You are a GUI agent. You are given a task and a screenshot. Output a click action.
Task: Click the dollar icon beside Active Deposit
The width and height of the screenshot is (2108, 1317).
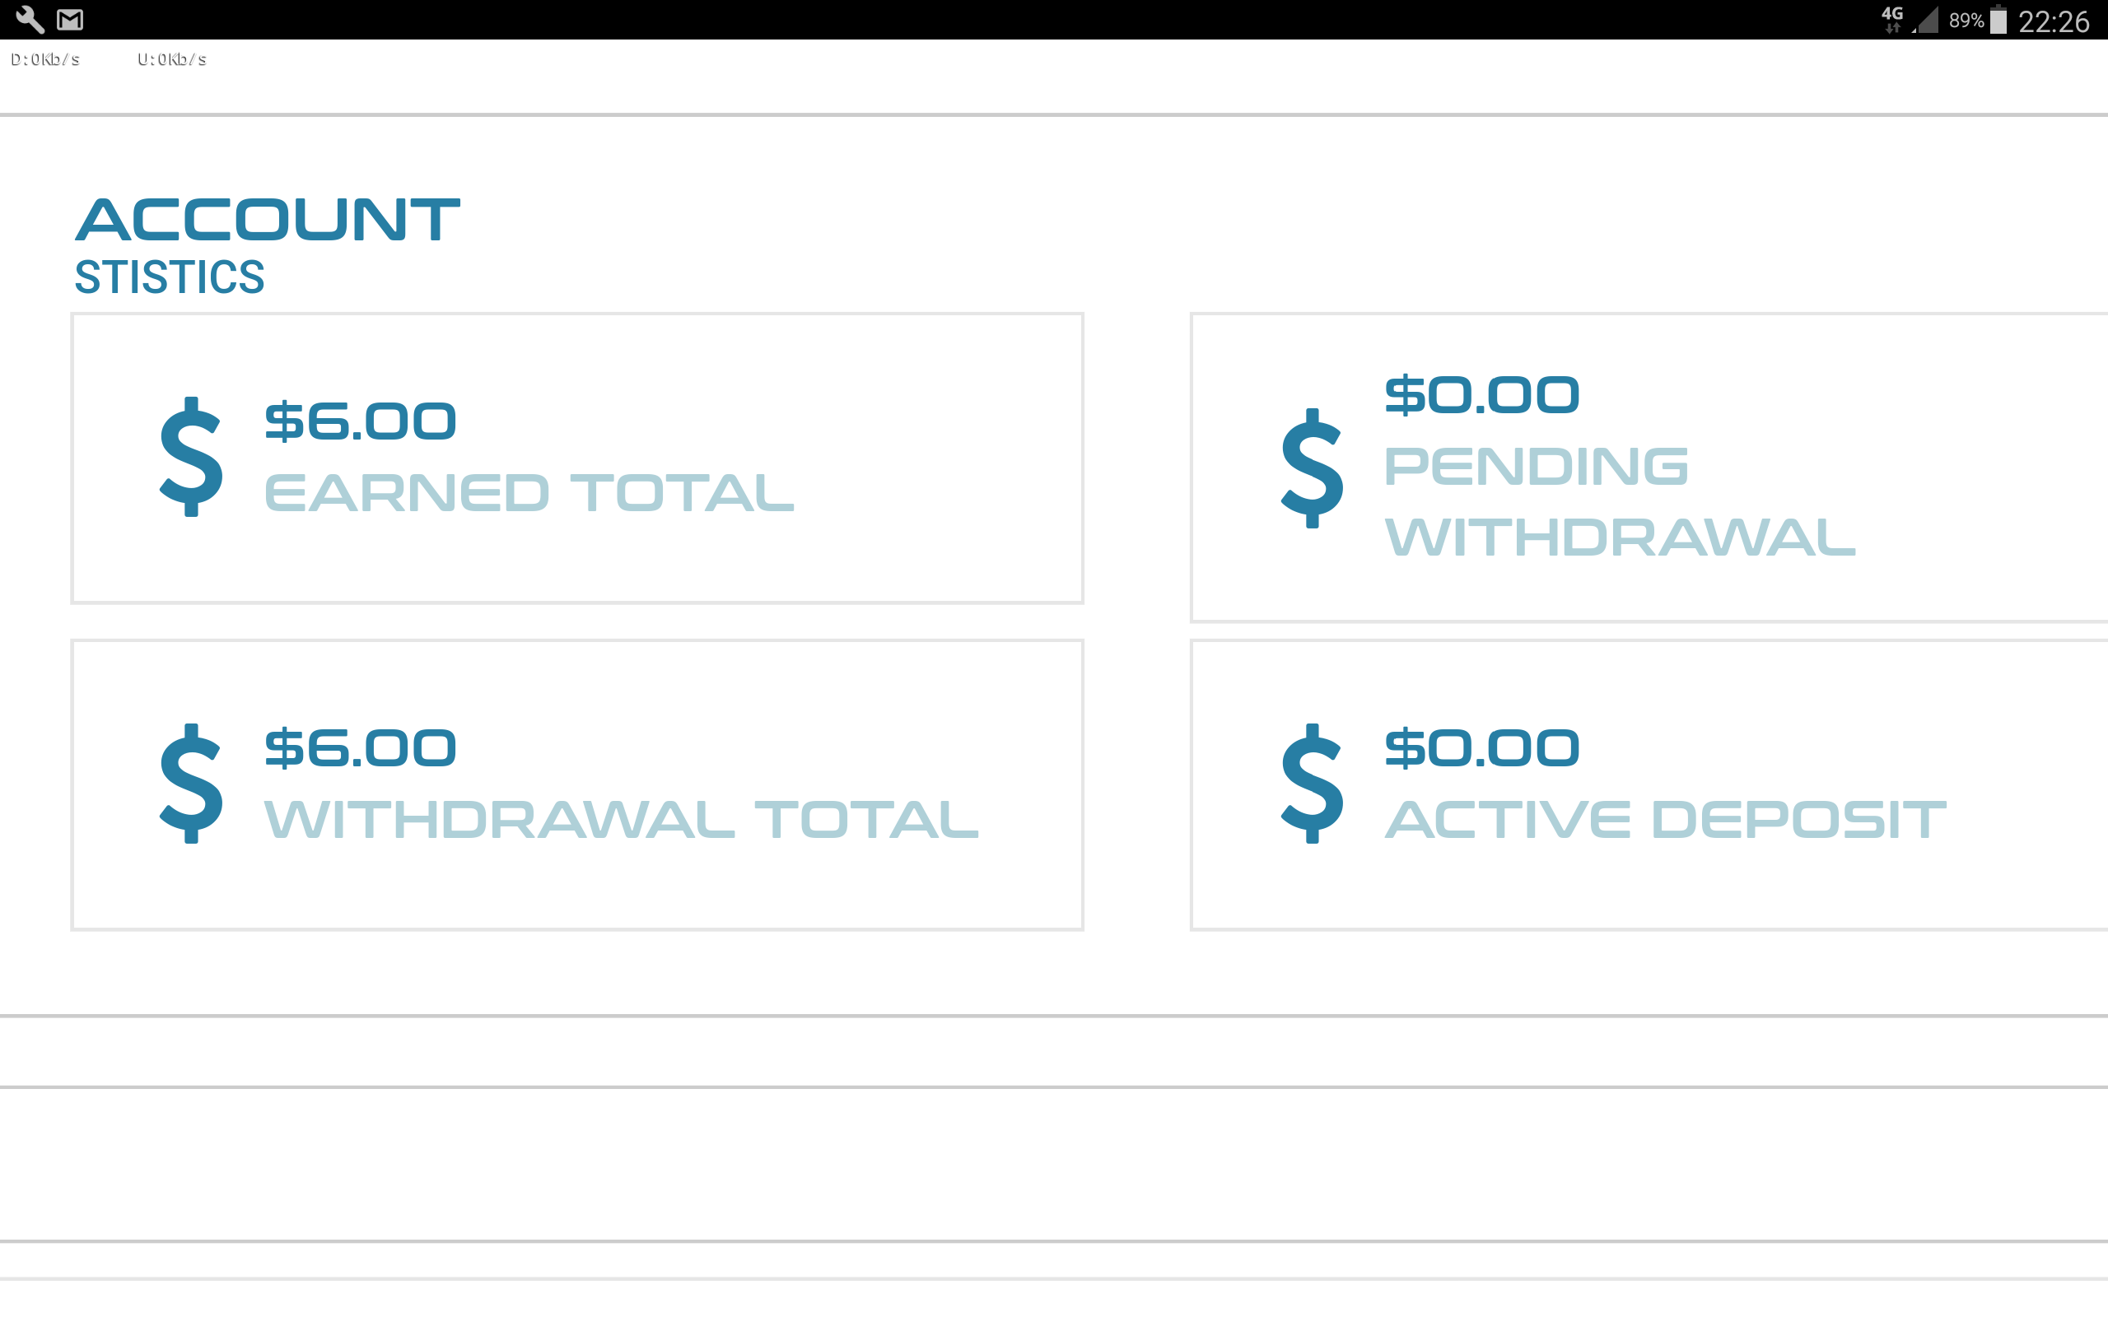[x=1312, y=783]
